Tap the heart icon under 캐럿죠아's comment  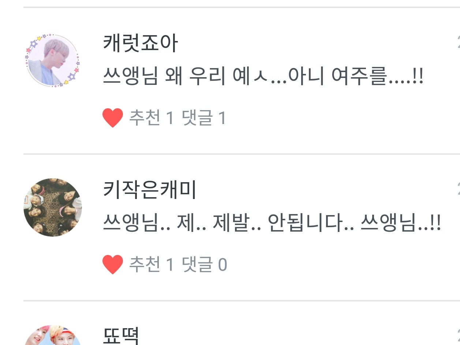click(113, 119)
